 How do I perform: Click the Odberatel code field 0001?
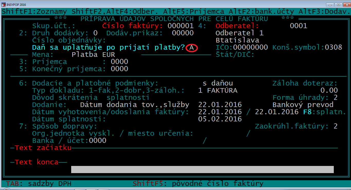click(299, 26)
